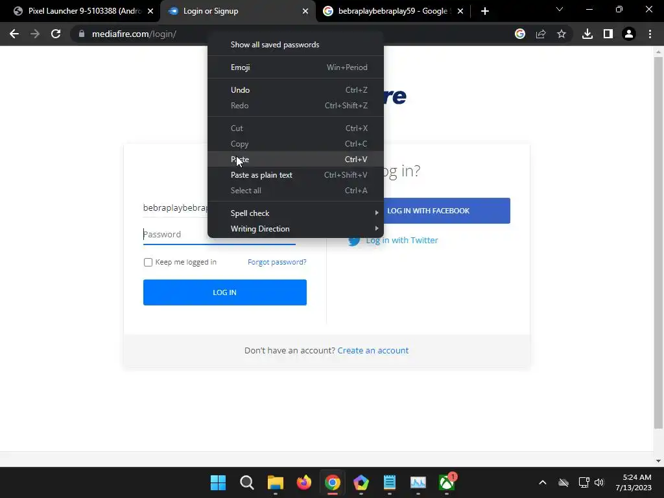664x498 pixels.
Task: Open the Notepad taskbar icon
Action: click(x=389, y=482)
